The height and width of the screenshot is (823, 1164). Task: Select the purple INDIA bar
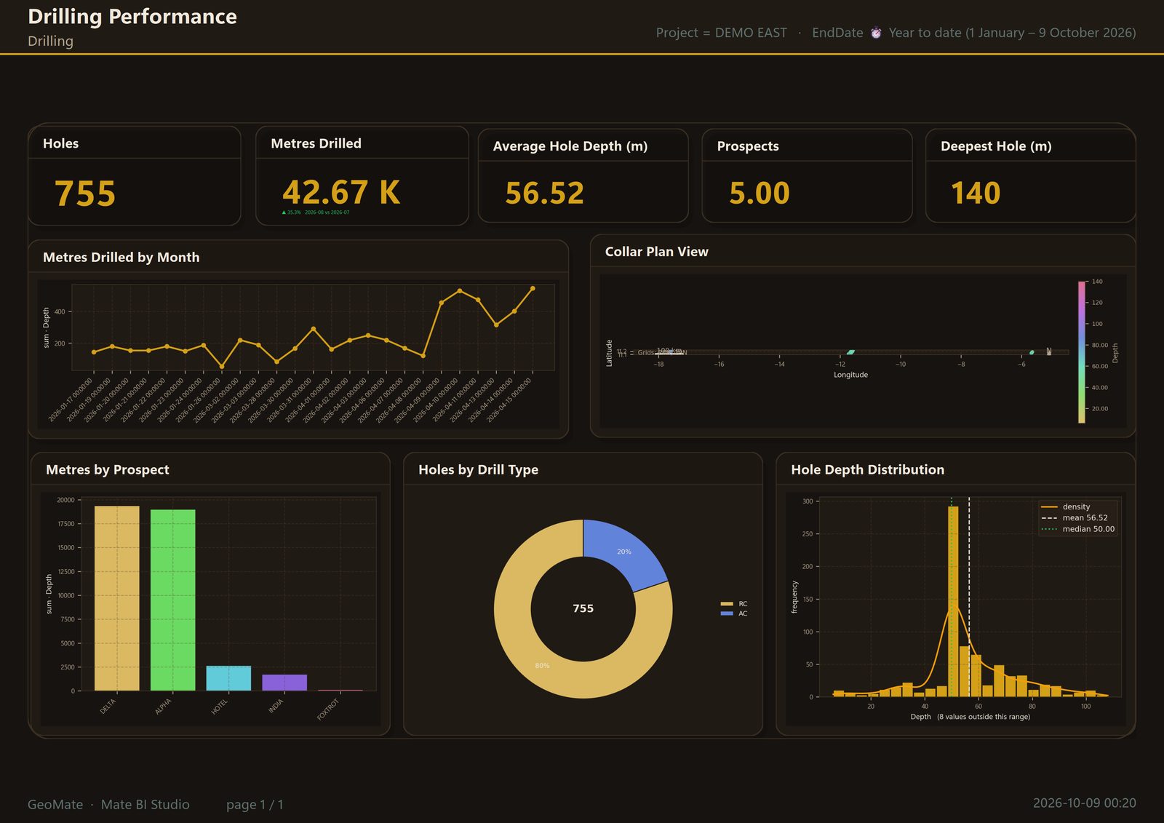click(284, 683)
